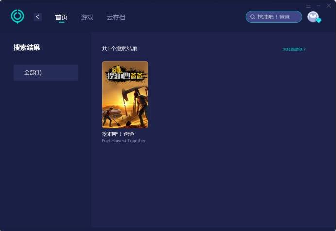Focus the search field containing 挖油吧！爸爸

pyautogui.click(x=274, y=16)
